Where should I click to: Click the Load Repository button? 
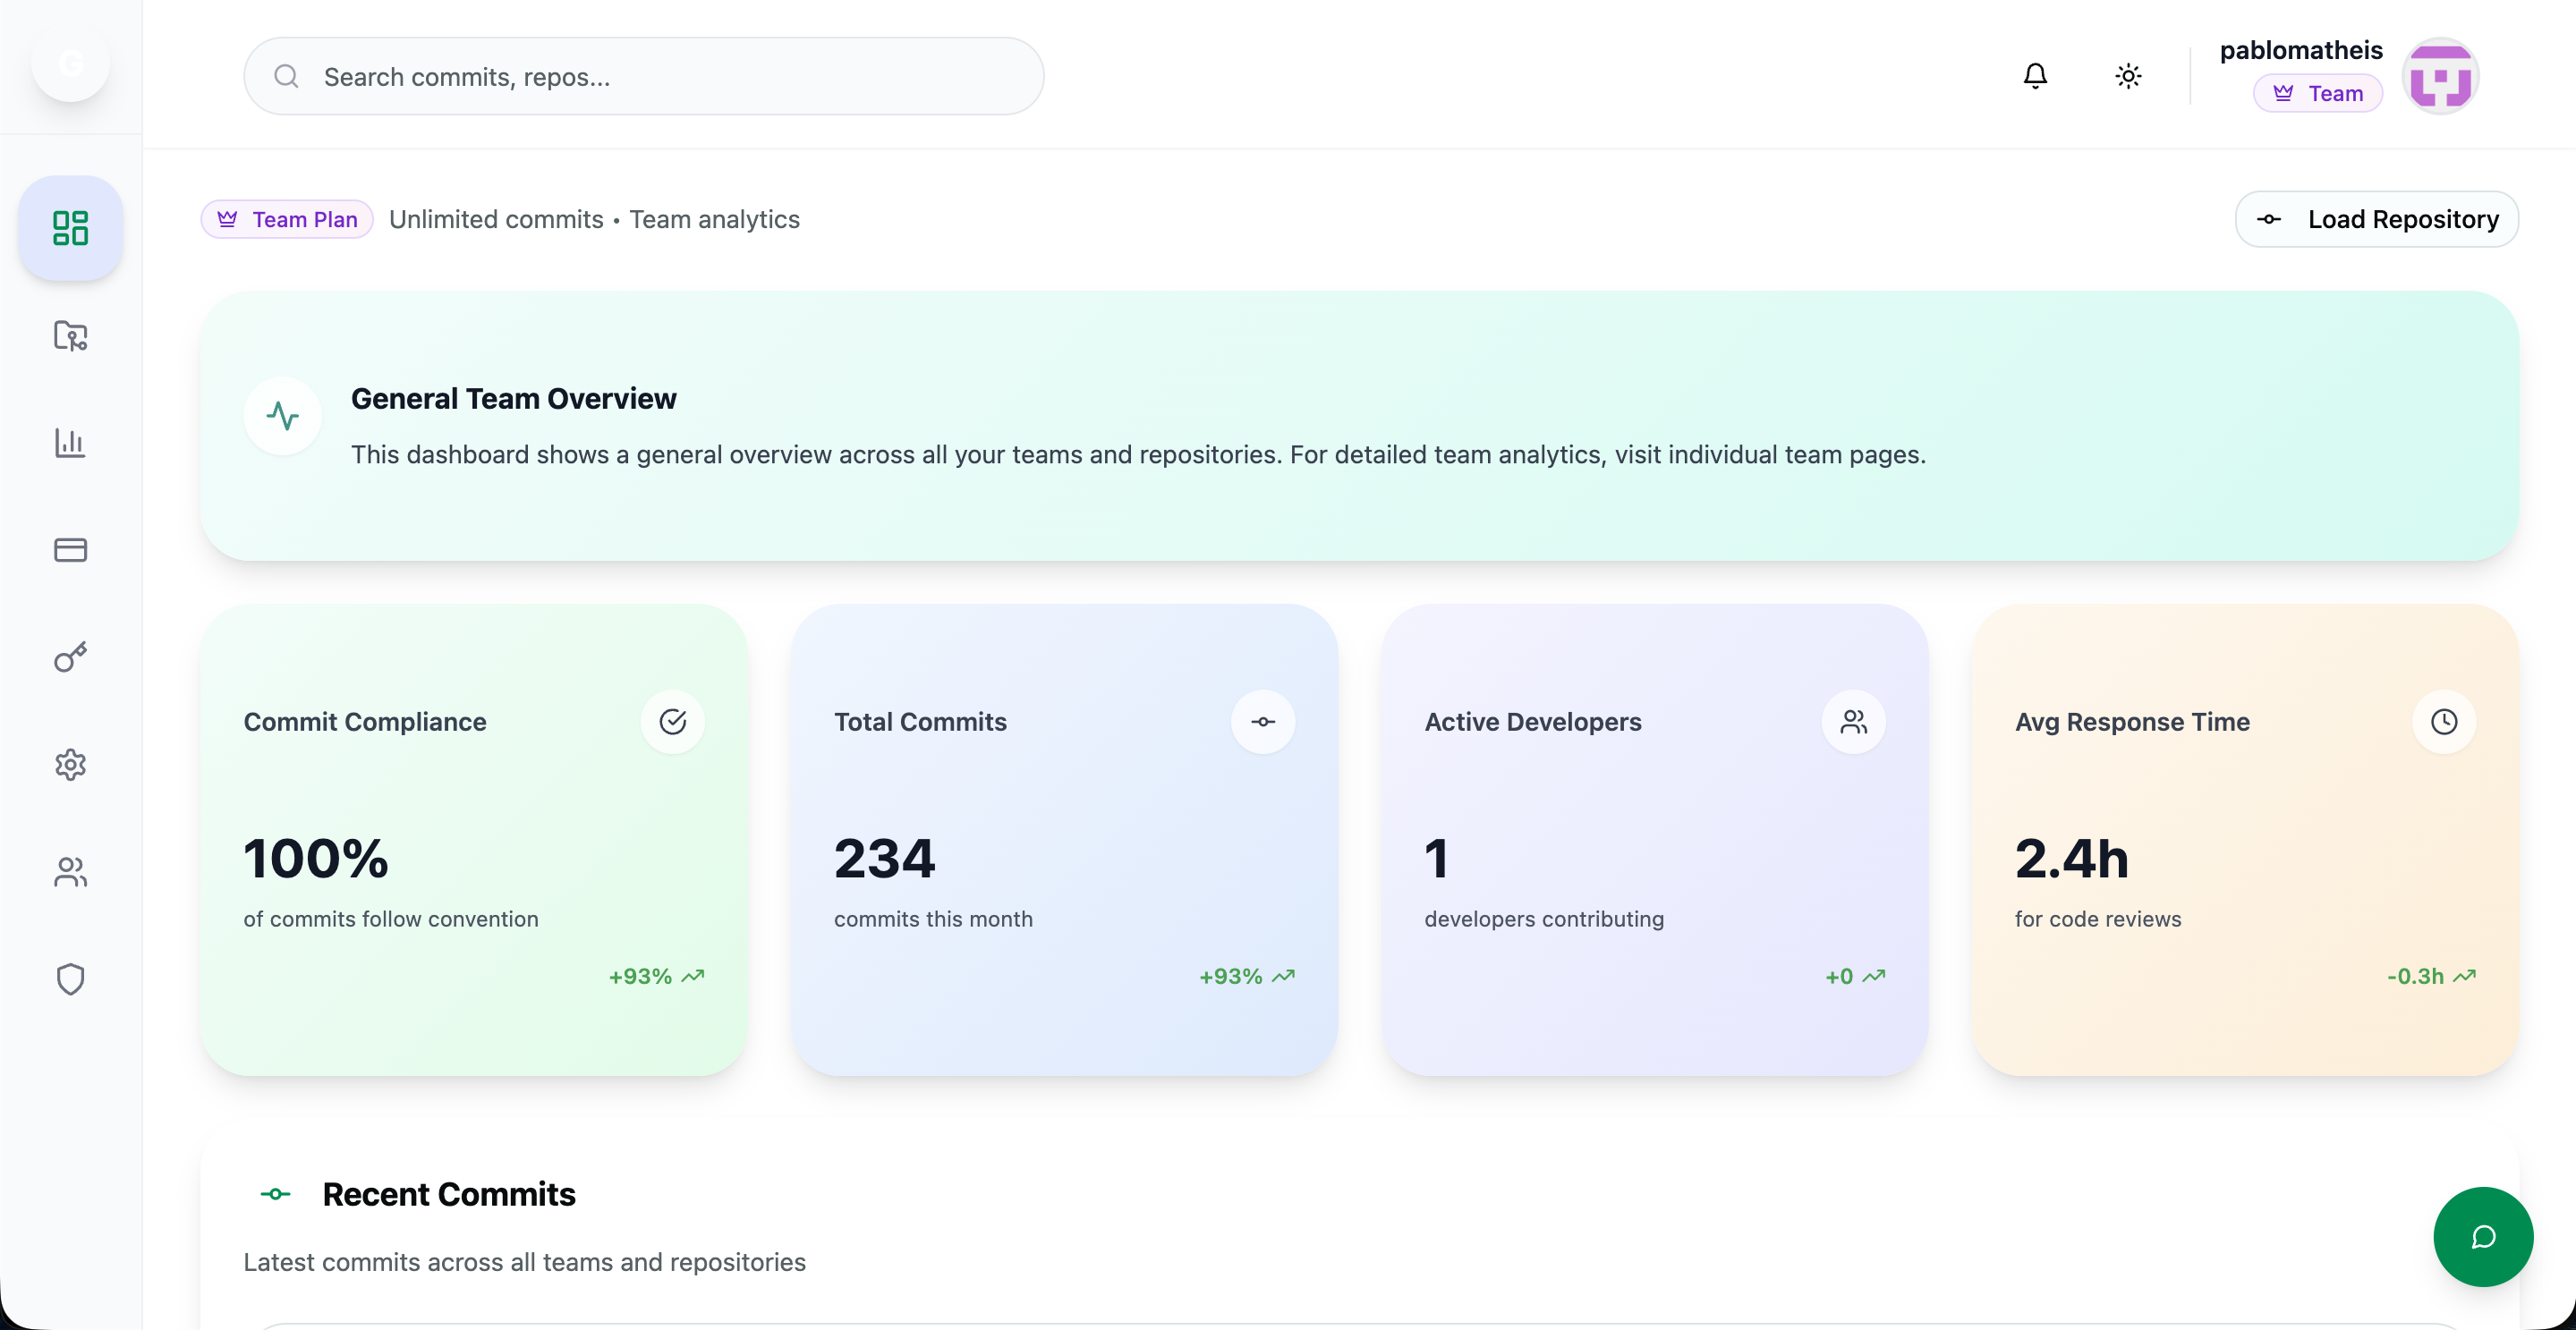2376,219
